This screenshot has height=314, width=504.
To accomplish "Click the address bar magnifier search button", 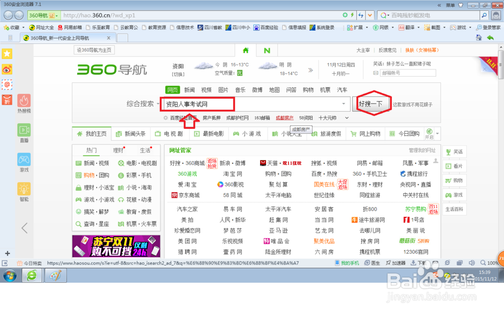I will (x=484, y=15).
